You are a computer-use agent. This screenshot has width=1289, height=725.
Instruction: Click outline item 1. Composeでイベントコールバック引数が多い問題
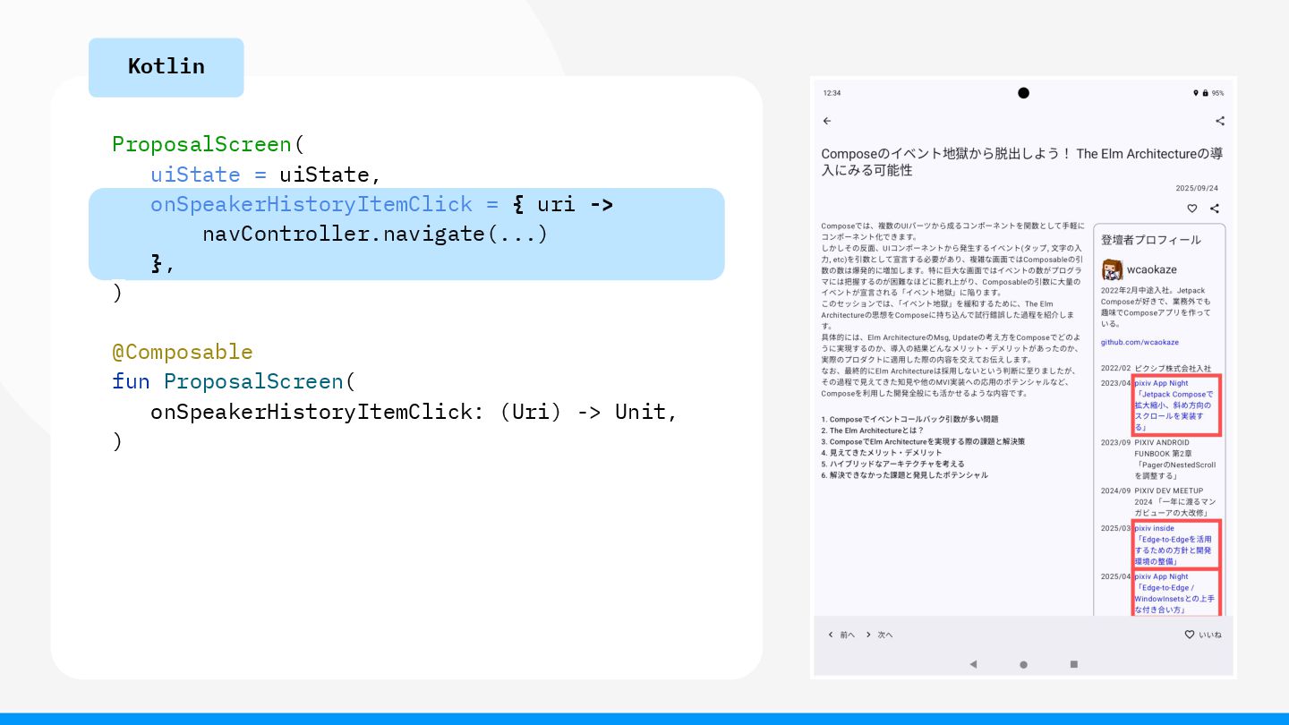coord(909,419)
